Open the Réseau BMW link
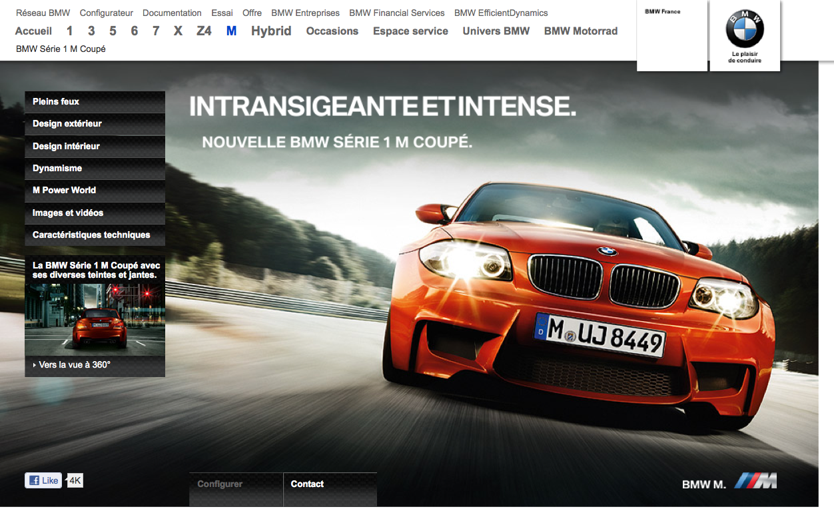 click(x=43, y=13)
